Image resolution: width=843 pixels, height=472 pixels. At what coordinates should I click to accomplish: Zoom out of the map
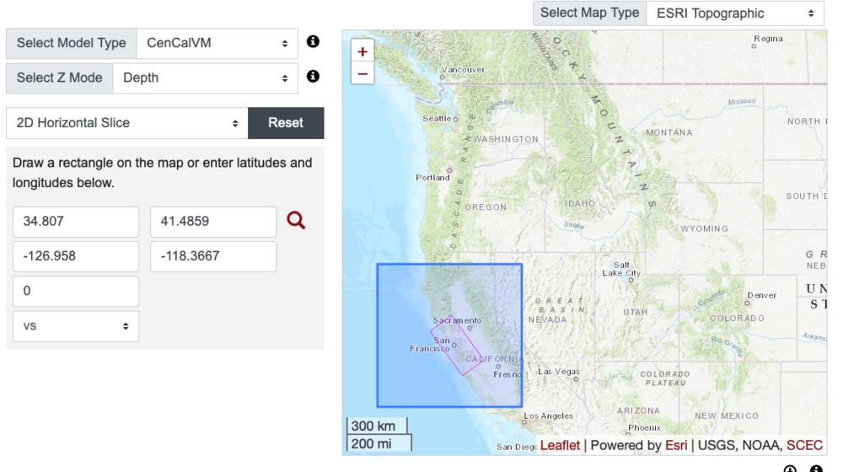coord(362,73)
